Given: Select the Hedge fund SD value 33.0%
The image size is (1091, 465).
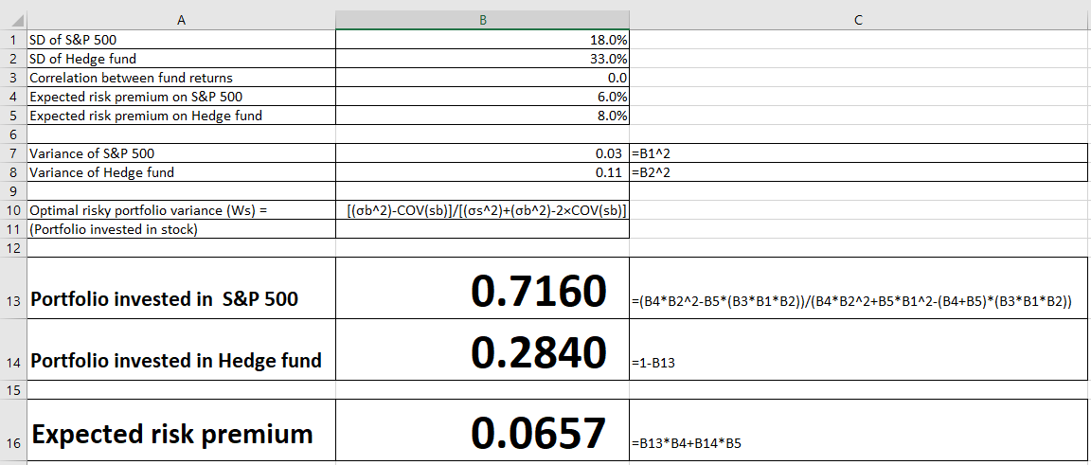Looking at the screenshot, I should point(482,59).
